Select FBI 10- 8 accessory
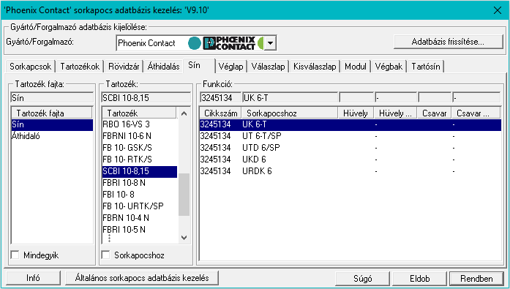 point(140,195)
